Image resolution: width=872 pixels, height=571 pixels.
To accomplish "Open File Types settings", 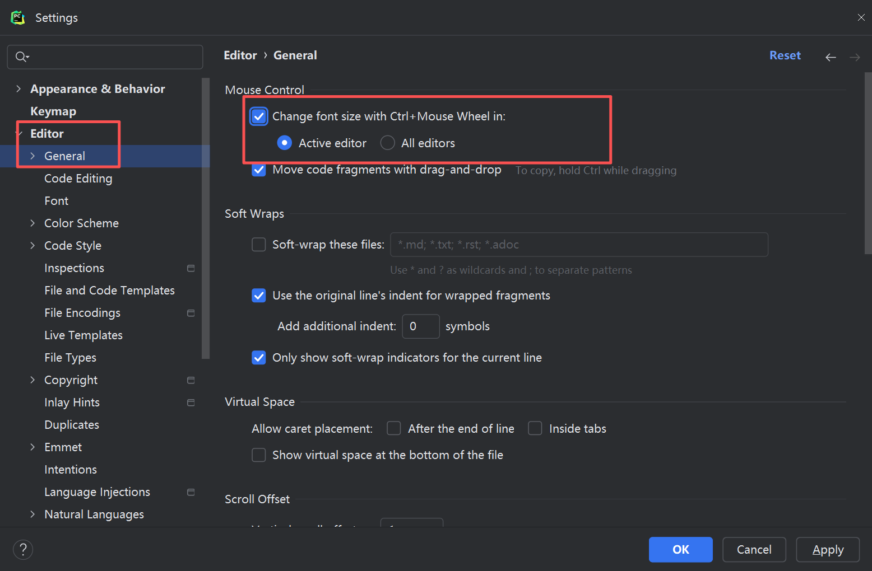I will [x=71, y=358].
